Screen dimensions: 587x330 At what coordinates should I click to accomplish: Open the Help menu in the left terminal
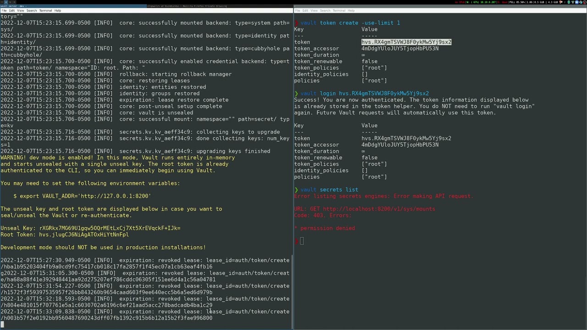tap(58, 11)
